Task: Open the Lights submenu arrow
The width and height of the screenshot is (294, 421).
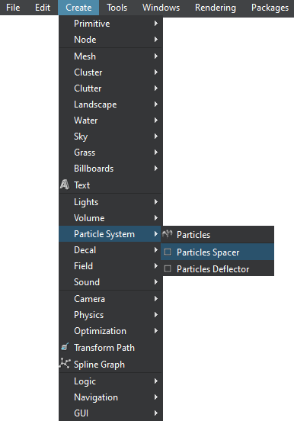Action: (156, 202)
